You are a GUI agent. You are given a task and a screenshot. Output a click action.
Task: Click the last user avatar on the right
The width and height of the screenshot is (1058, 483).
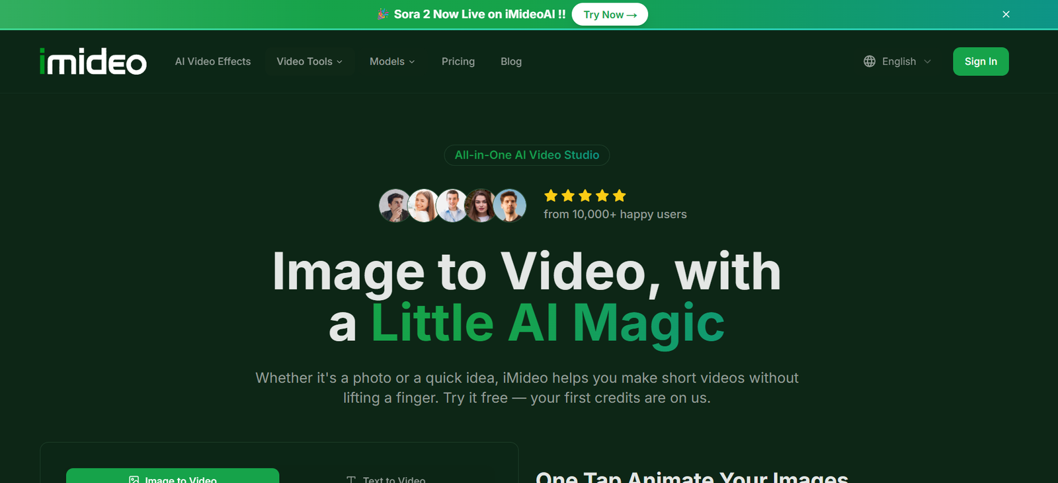pos(509,205)
